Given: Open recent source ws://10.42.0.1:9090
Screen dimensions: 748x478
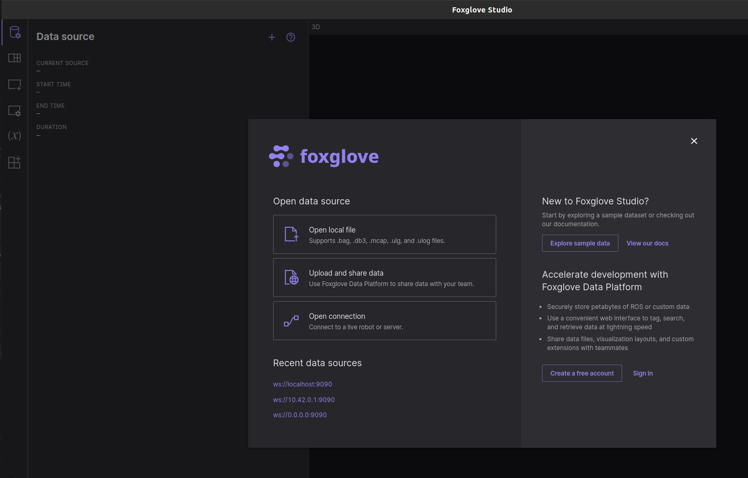Looking at the screenshot, I should [x=304, y=400].
